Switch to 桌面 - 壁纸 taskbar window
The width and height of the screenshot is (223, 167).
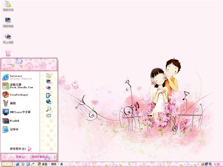click(x=51, y=164)
